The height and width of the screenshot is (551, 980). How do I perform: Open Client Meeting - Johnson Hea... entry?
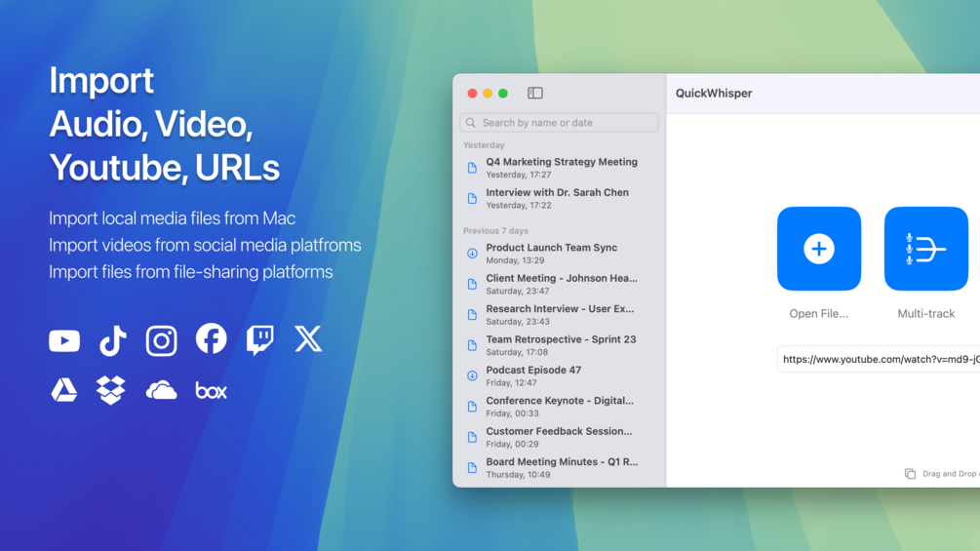(559, 284)
